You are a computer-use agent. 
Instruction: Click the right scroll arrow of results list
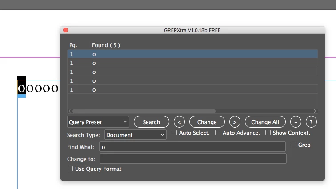[315, 111]
